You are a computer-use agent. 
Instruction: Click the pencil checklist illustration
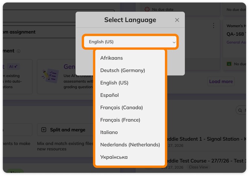point(50,76)
